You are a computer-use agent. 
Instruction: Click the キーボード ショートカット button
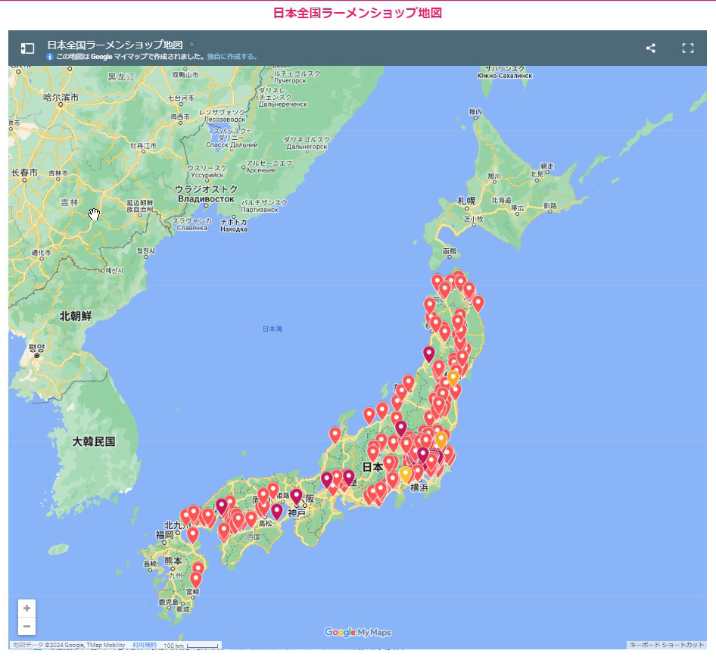[667, 645]
